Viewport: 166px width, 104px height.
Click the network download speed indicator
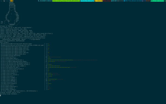pos(113,1)
